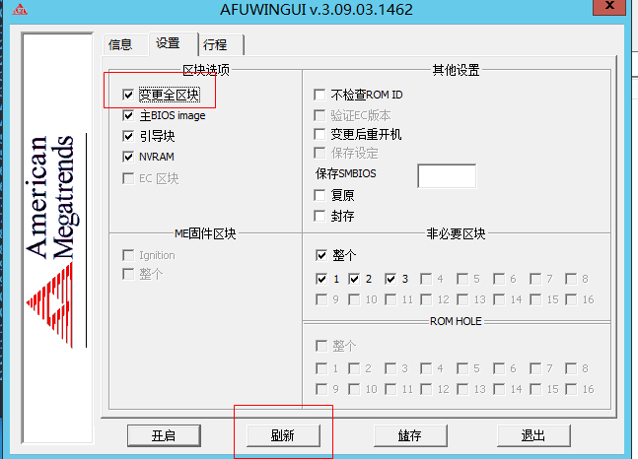Click the 保存SMBIOS input field
Screen dimensions: 638x459
point(447,176)
